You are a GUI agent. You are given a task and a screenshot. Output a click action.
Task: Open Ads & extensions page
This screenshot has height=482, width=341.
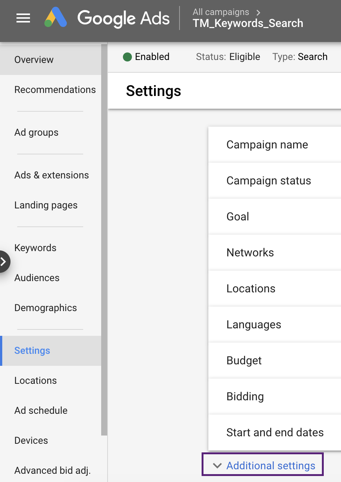pos(51,175)
